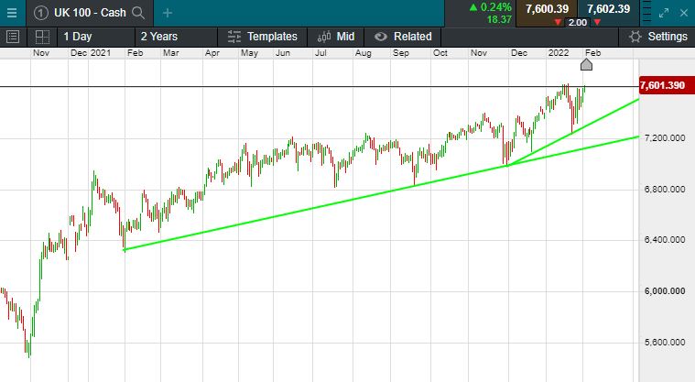Click the 2.00 spread indicator

tap(578, 23)
